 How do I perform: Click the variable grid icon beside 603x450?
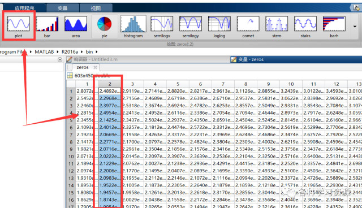tap(70, 75)
